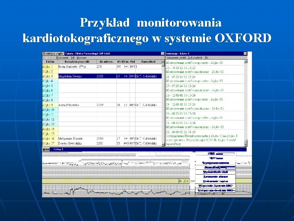
Task: Sort by Nazwisko pacjentki column header
Action: click(x=77, y=62)
